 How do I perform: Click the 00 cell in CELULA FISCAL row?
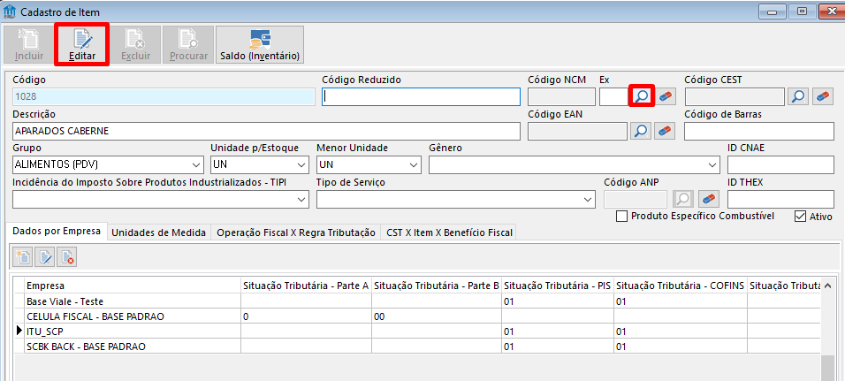[x=437, y=316]
